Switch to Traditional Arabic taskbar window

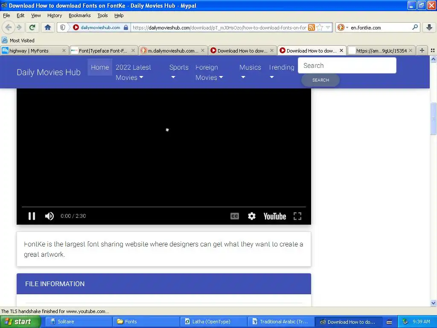[x=281, y=322]
